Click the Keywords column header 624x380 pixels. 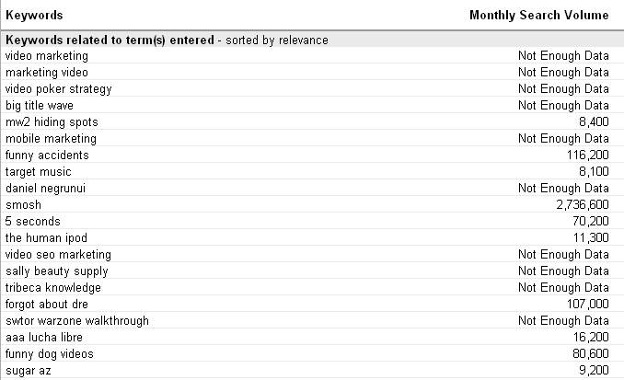coord(35,16)
